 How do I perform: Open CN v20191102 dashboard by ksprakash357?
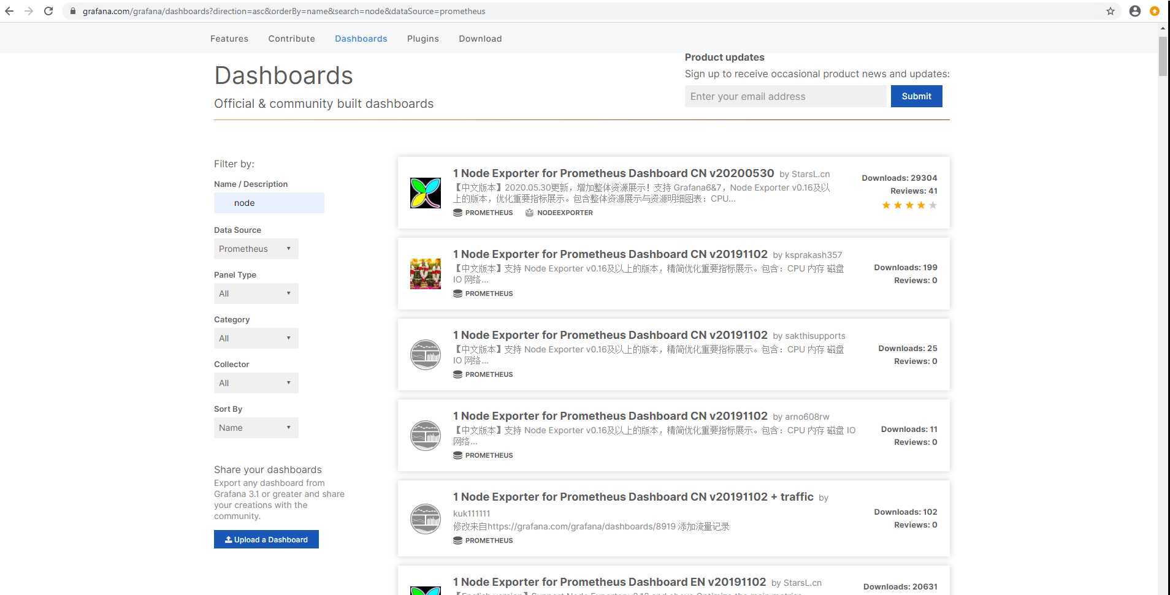click(x=610, y=254)
